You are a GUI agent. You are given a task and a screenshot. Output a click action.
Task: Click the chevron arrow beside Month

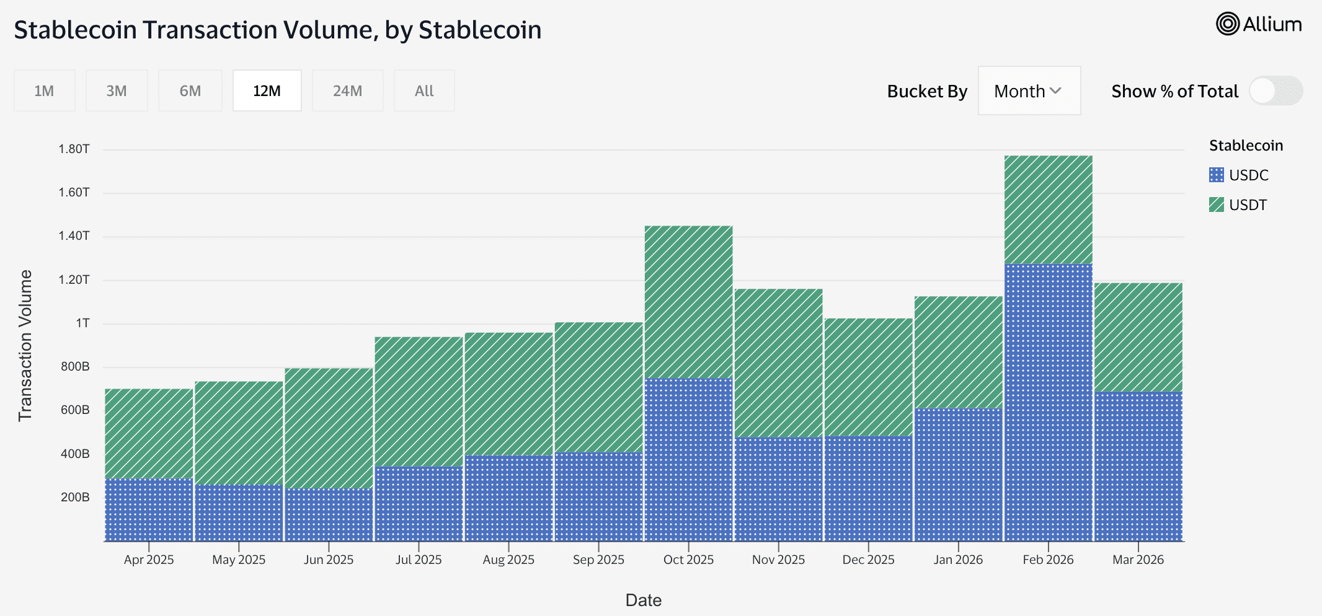point(1055,91)
